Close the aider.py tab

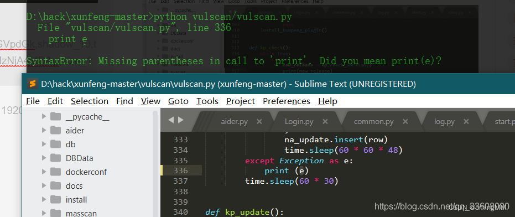pyautogui.click(x=259, y=122)
